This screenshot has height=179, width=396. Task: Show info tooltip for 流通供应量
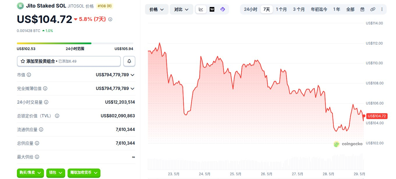pyautogui.click(x=41, y=130)
